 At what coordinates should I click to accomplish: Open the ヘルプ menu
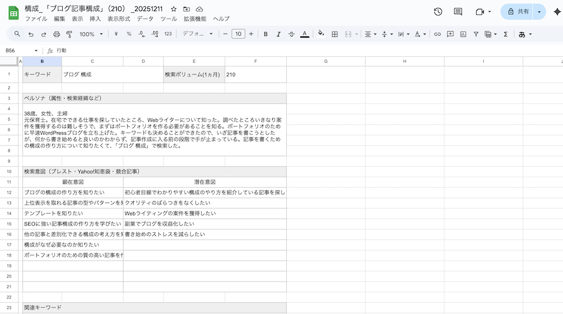(x=221, y=19)
